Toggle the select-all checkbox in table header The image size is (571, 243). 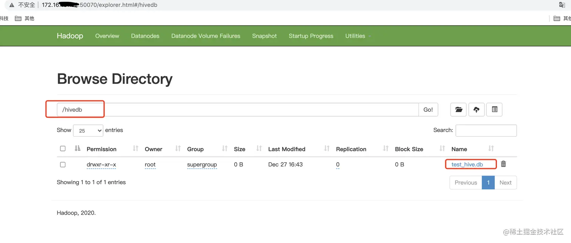point(63,149)
